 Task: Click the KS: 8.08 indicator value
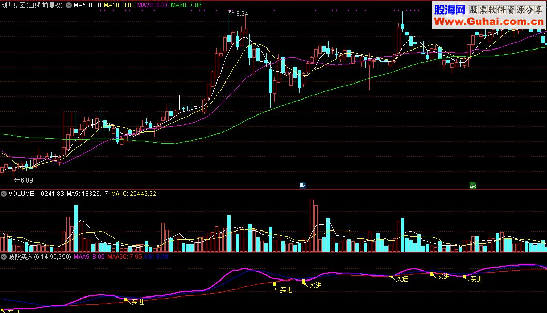pyautogui.click(x=157, y=257)
